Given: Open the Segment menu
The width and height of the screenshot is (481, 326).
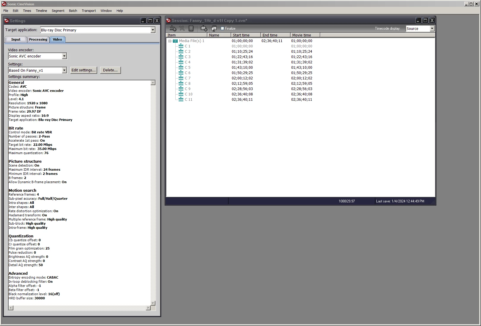Looking at the screenshot, I should pyautogui.click(x=58, y=11).
